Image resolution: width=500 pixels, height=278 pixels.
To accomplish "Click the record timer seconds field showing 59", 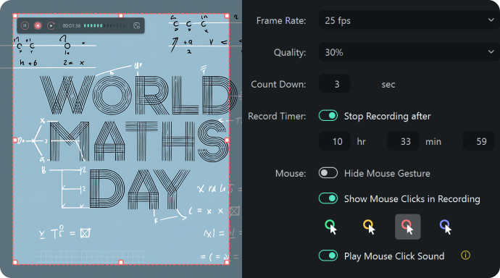I will pos(479,141).
